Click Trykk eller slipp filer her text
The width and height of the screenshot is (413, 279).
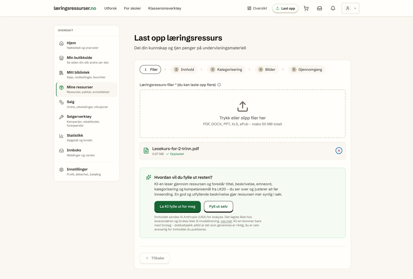[x=243, y=118]
